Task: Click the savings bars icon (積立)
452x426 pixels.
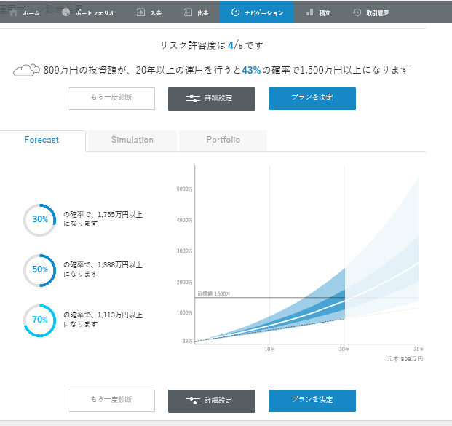Action: [x=309, y=12]
